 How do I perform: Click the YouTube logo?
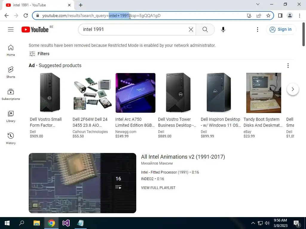[35, 30]
